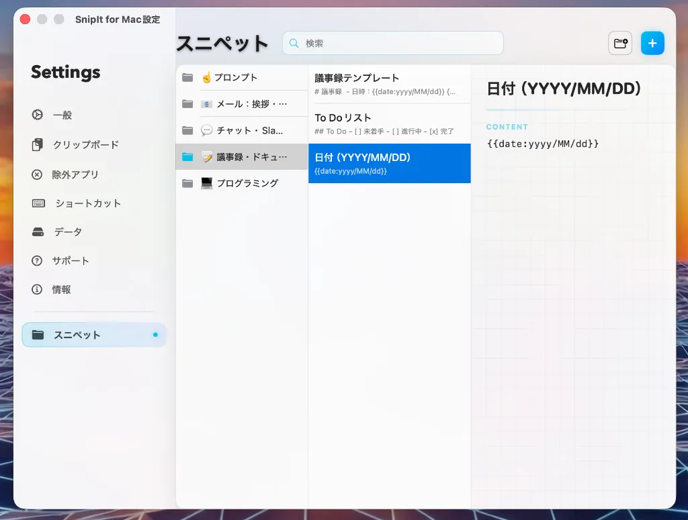Viewport: 688px width, 520px height.
Task: Open サポート with the question mark icon
Action: tap(38, 260)
